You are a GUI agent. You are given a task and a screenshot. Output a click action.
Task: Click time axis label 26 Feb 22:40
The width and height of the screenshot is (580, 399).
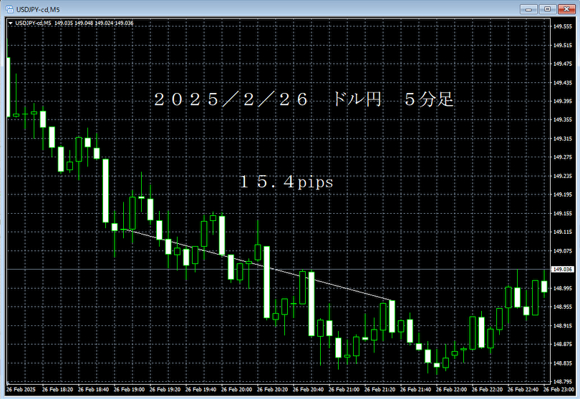point(523,390)
